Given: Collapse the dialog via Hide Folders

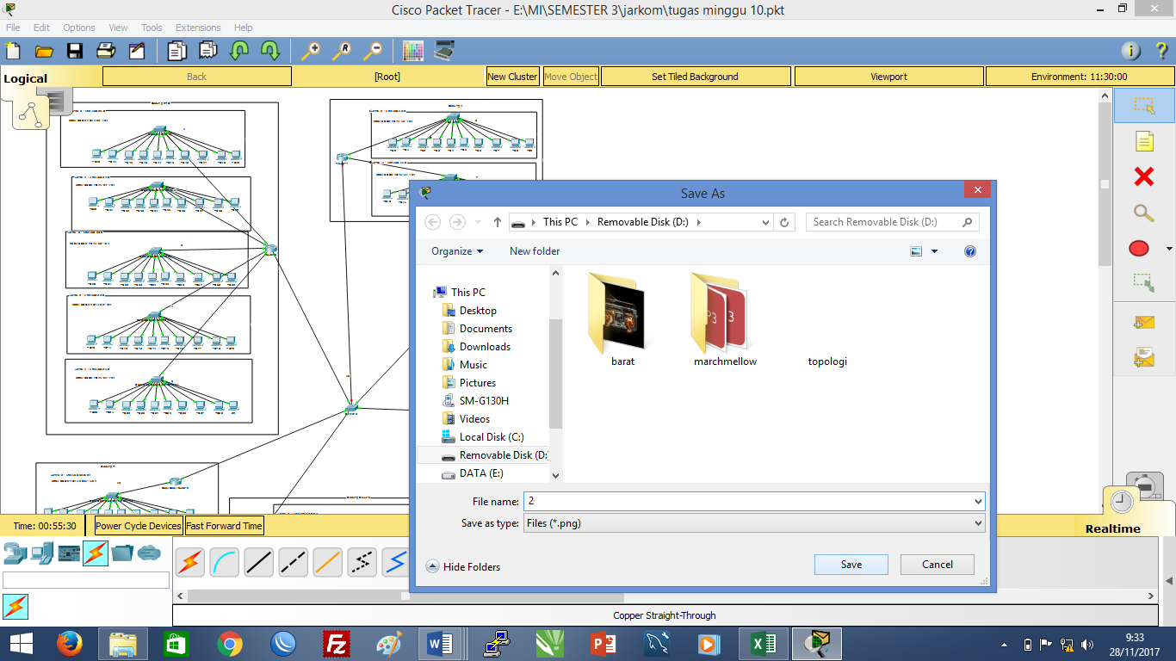Looking at the screenshot, I should [463, 566].
